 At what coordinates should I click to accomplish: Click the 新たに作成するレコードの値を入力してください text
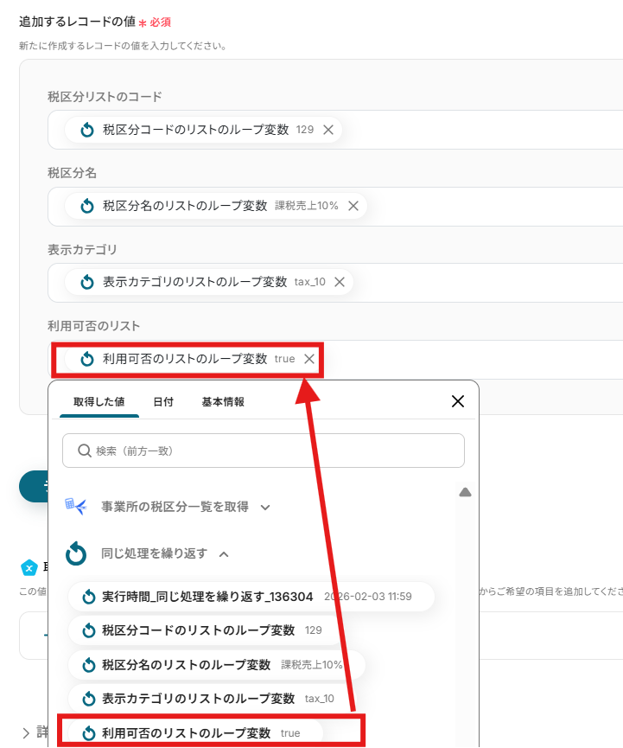point(123,46)
